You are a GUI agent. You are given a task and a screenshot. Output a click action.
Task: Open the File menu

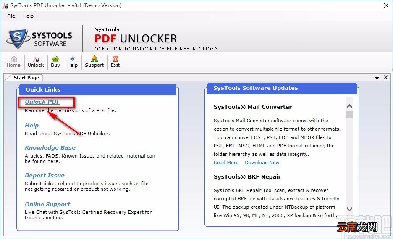[x=11, y=16]
